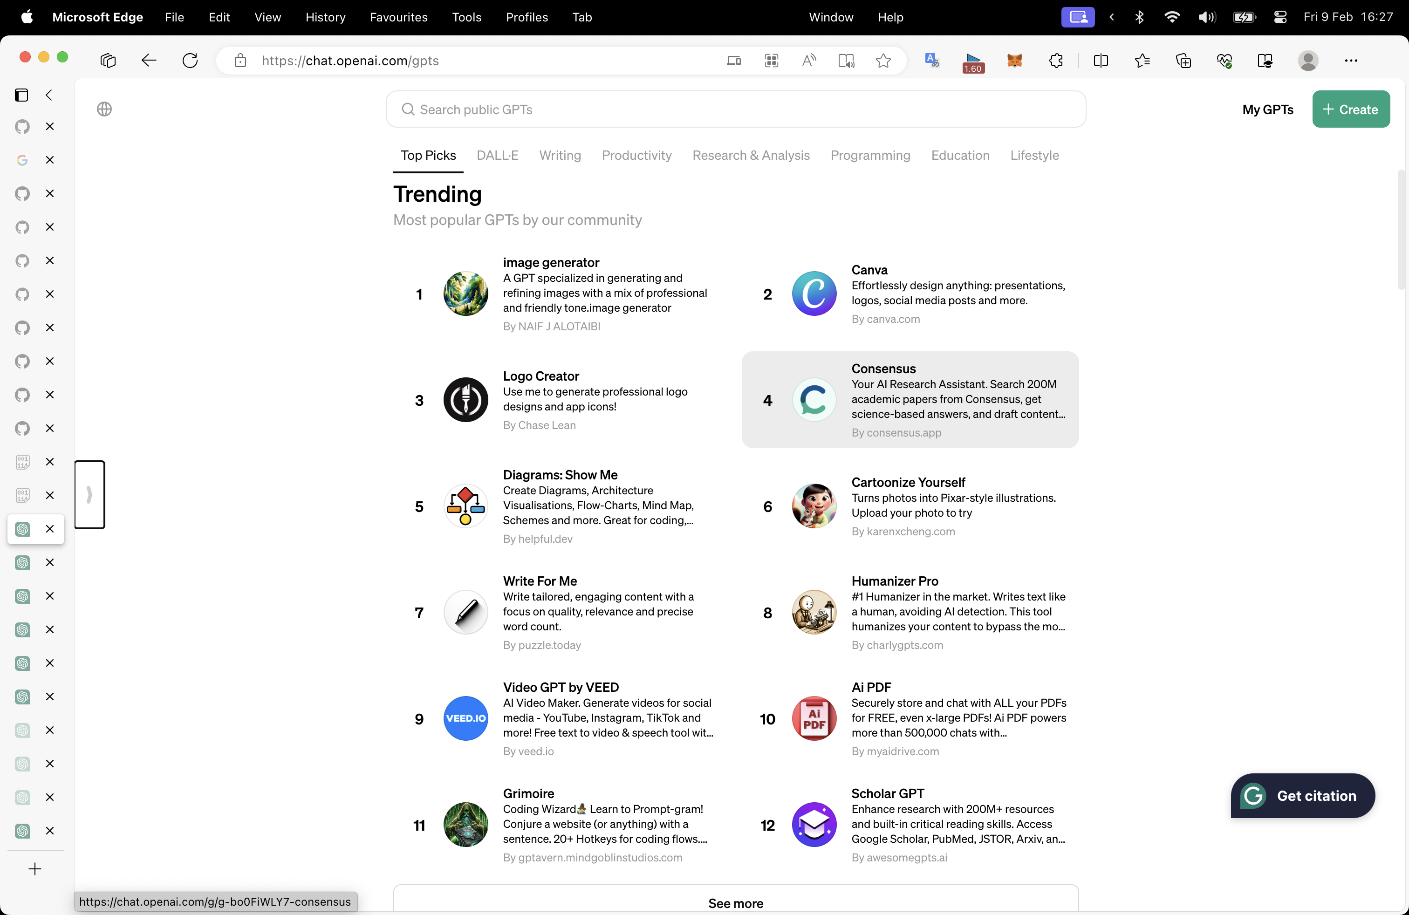1409x915 pixels.
Task: Open the browser profile avatar
Action: (x=1308, y=61)
